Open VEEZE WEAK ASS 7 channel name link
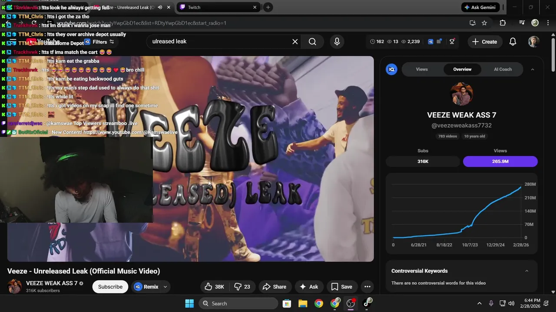Viewport: 556px width, 312px height. tap(52, 283)
